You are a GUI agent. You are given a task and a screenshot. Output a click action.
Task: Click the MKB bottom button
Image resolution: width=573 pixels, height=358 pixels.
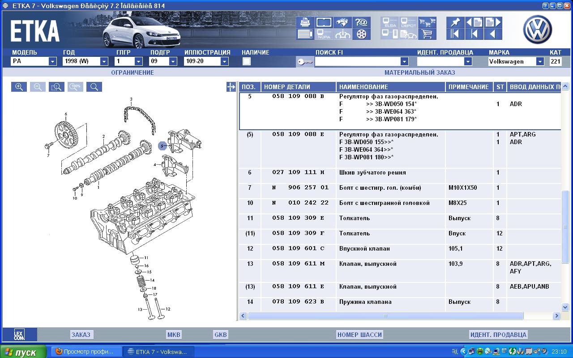click(x=174, y=335)
